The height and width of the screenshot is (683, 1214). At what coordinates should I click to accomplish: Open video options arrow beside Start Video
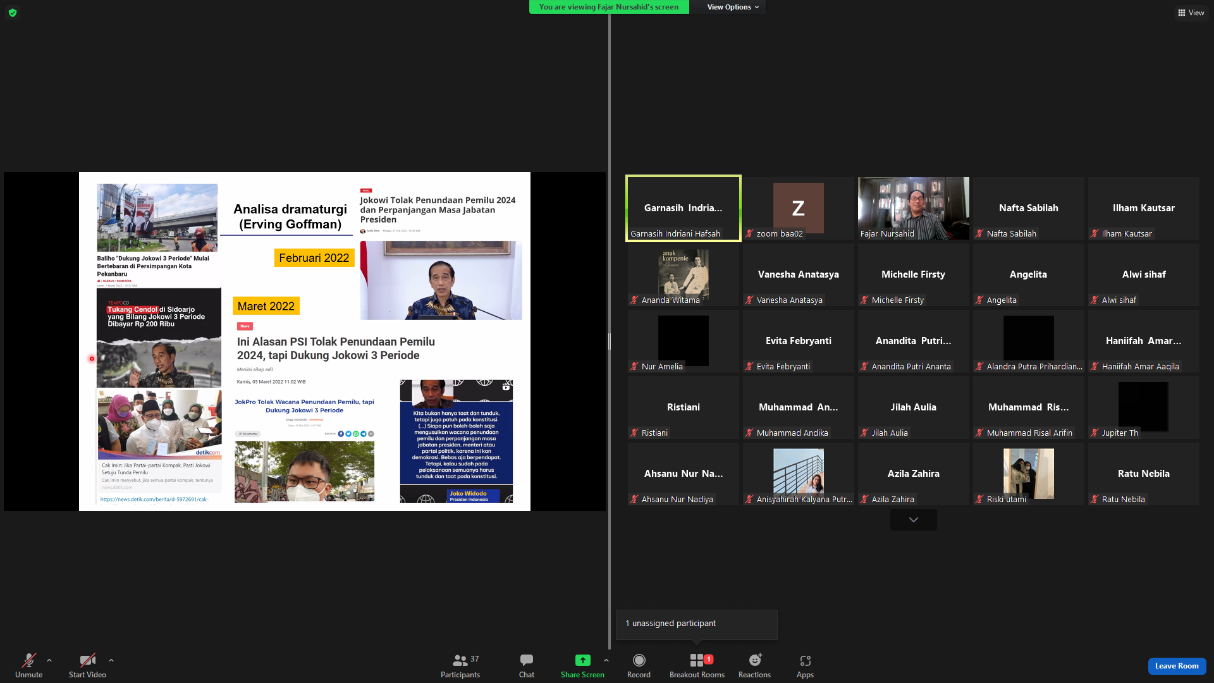[x=111, y=660]
